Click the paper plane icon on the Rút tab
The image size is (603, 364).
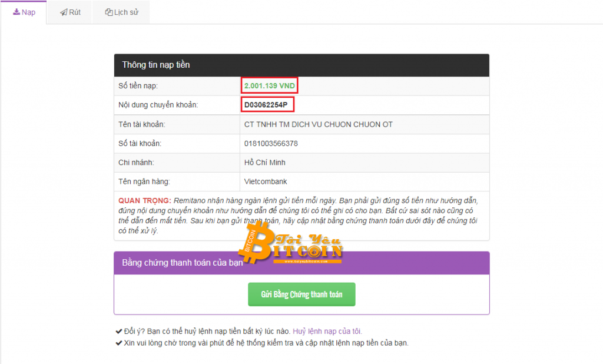pyautogui.click(x=64, y=12)
